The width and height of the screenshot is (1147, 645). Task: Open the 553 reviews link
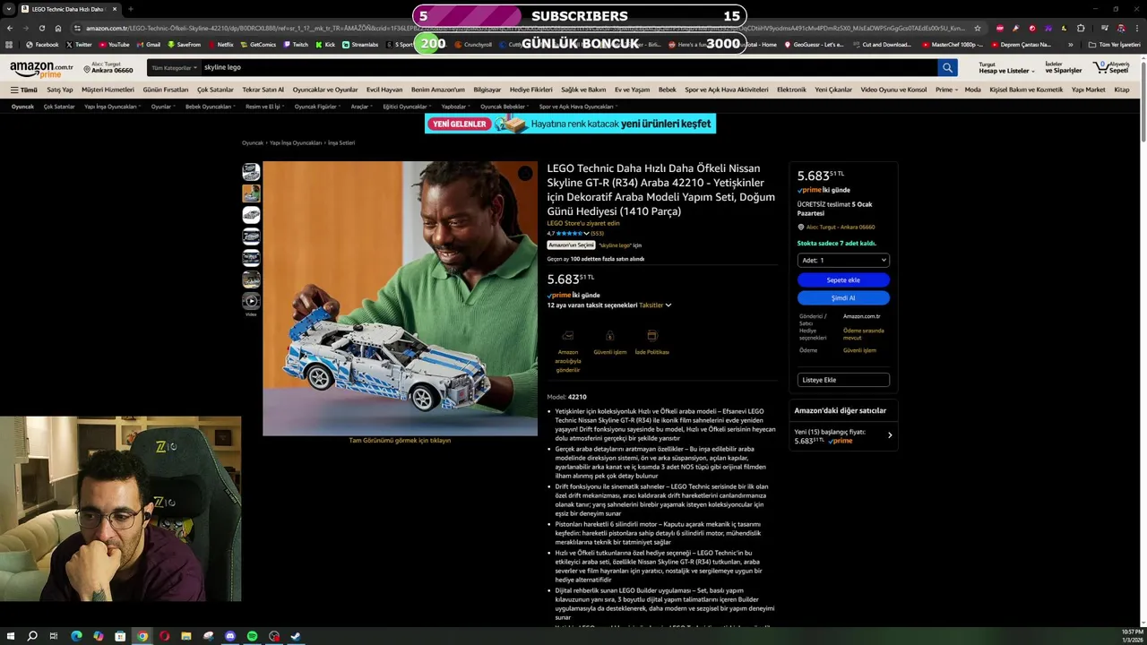(597, 234)
